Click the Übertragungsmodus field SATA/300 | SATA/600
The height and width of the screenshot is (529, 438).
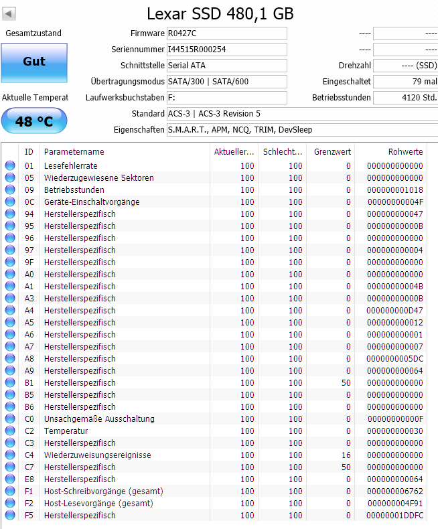coord(227,82)
